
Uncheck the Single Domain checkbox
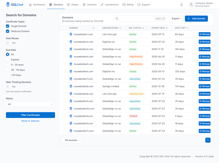tap(7, 26)
